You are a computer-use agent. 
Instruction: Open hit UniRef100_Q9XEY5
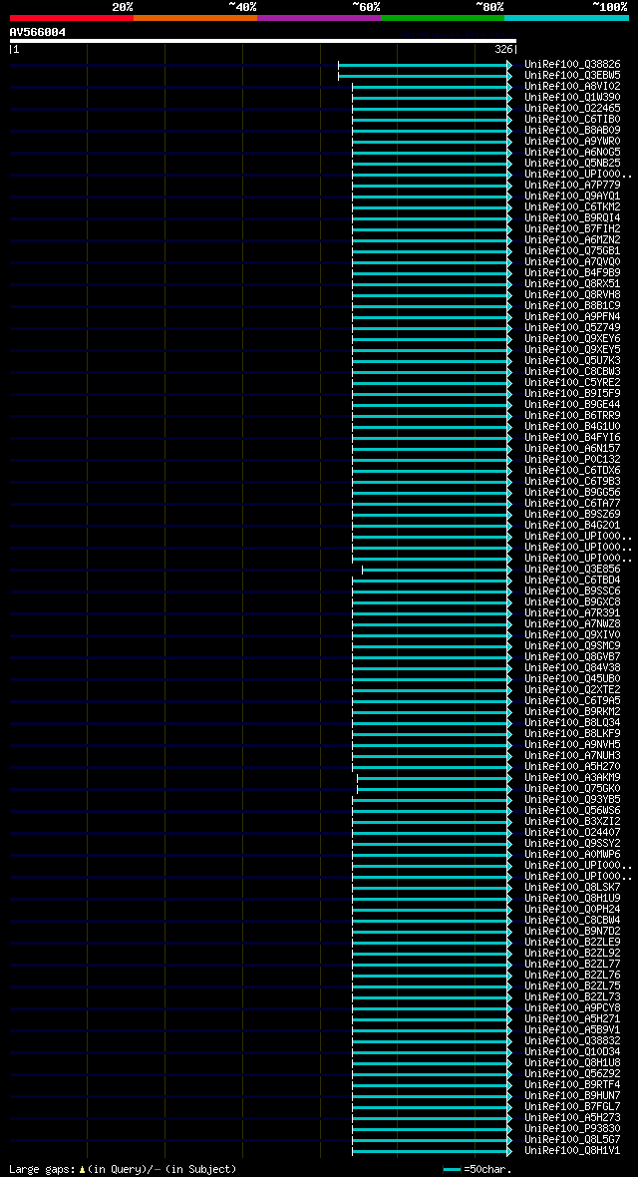[x=572, y=350]
